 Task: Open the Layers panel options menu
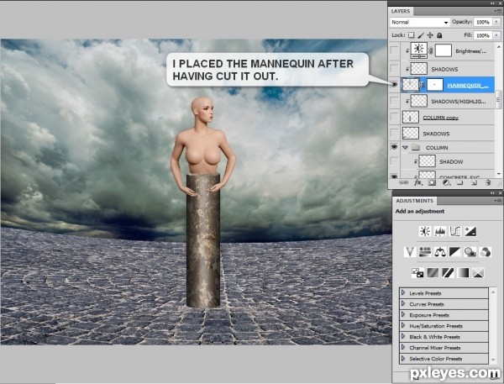click(x=498, y=11)
